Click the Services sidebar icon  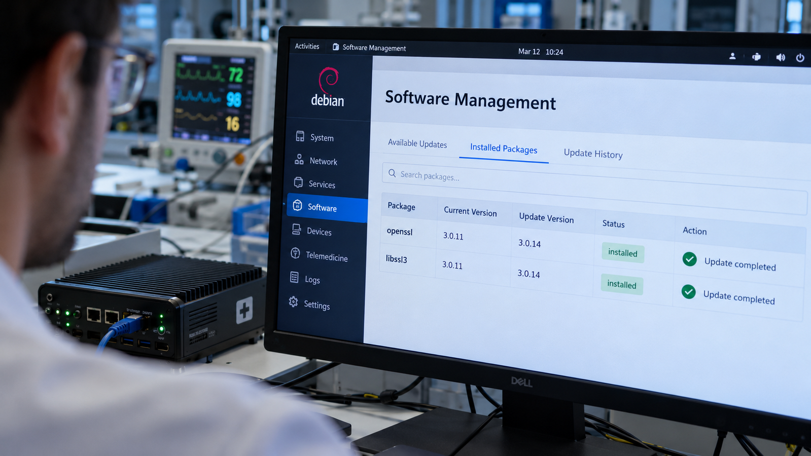[298, 182]
